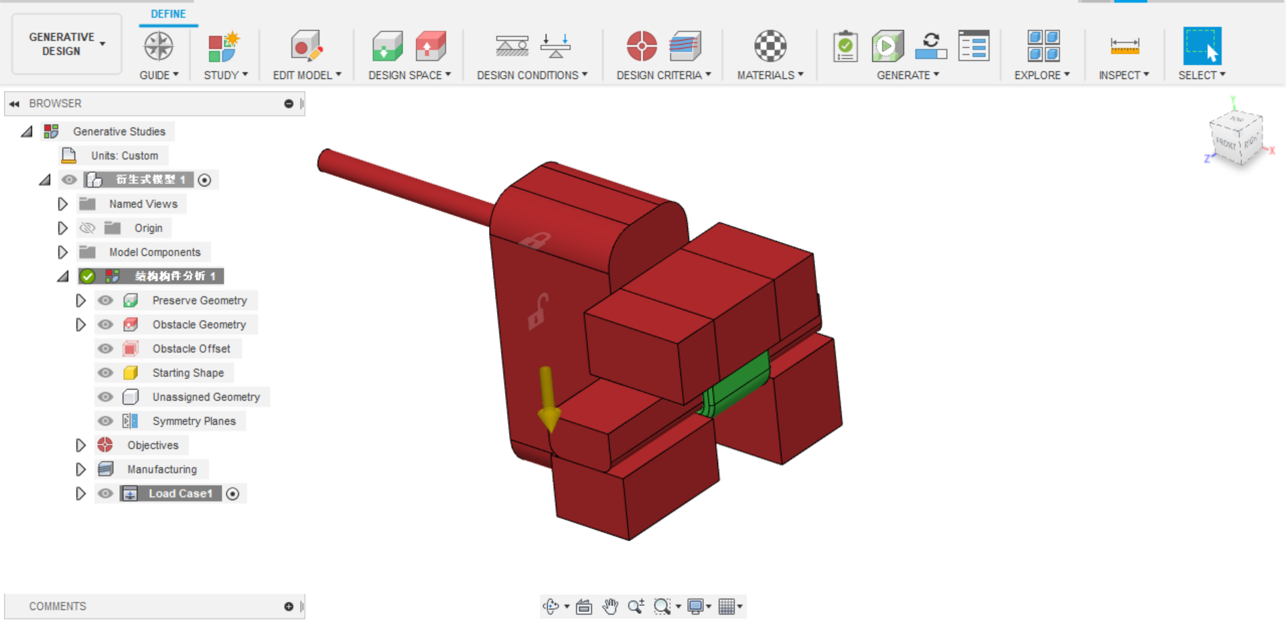Toggle visibility of Obstacle Geometry
The height and width of the screenshot is (620, 1286).
pyautogui.click(x=105, y=324)
